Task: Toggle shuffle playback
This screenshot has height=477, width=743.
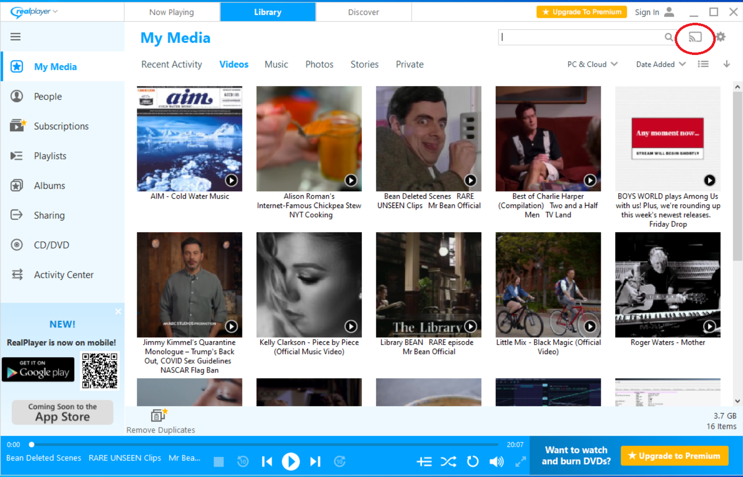Action: 449,462
